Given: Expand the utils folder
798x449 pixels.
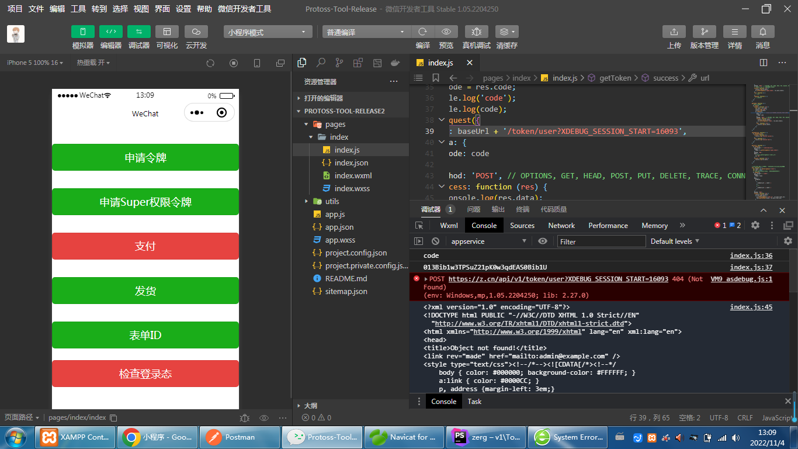Looking at the screenshot, I should [351, 201].
